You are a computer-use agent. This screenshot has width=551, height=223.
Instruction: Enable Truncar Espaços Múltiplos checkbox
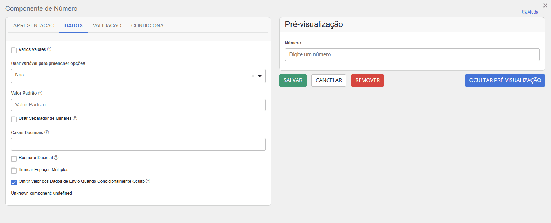pyautogui.click(x=14, y=170)
